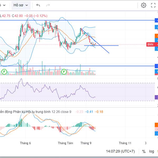Image resolution: width=158 pixels, height=158 pixels.
Task: Click the redo arrow in the top toolbar
Action: 48,5
